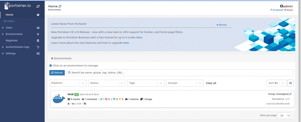Change the Items per page selector

(283, 115)
